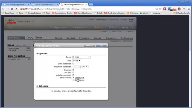Select the Continuous send updates radio
This screenshot has height=108, width=192.
point(73,80)
